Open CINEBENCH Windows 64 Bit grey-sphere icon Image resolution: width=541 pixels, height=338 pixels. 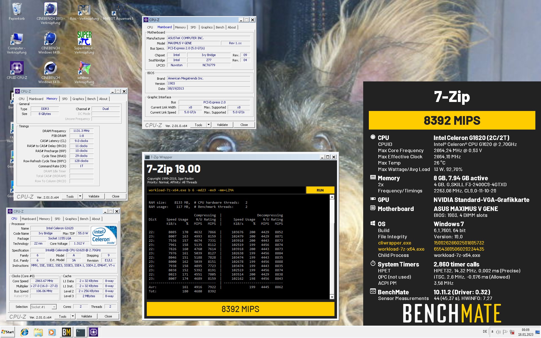coord(50,73)
